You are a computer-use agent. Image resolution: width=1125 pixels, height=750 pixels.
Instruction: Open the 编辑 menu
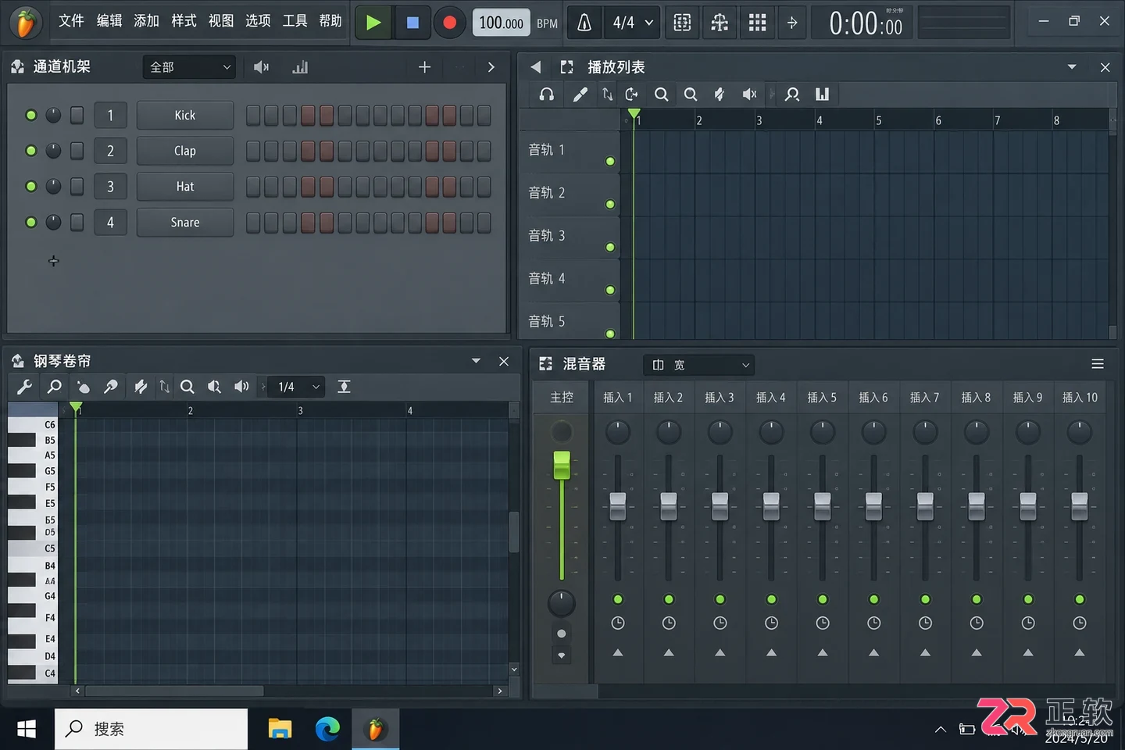(109, 20)
